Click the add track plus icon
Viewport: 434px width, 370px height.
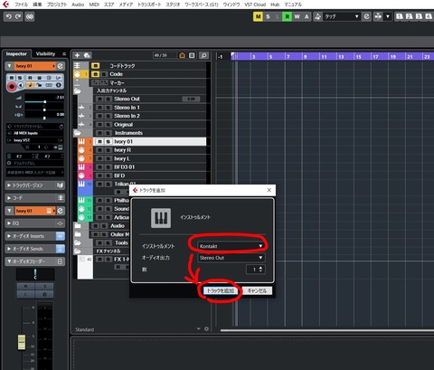(77, 55)
